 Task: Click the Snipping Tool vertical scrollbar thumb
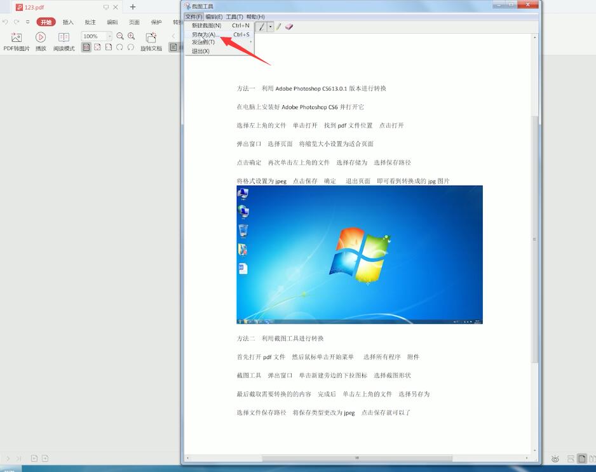[x=534, y=239]
